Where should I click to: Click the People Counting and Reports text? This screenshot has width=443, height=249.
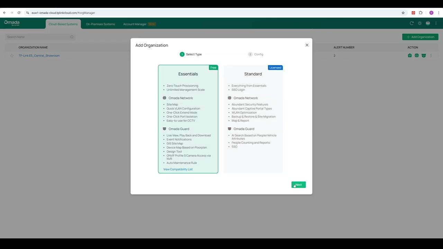click(x=251, y=143)
